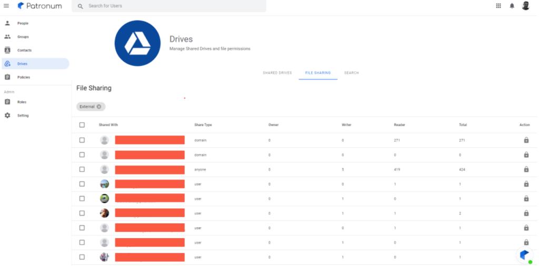Open the hamburger main menu

pyautogui.click(x=6, y=6)
